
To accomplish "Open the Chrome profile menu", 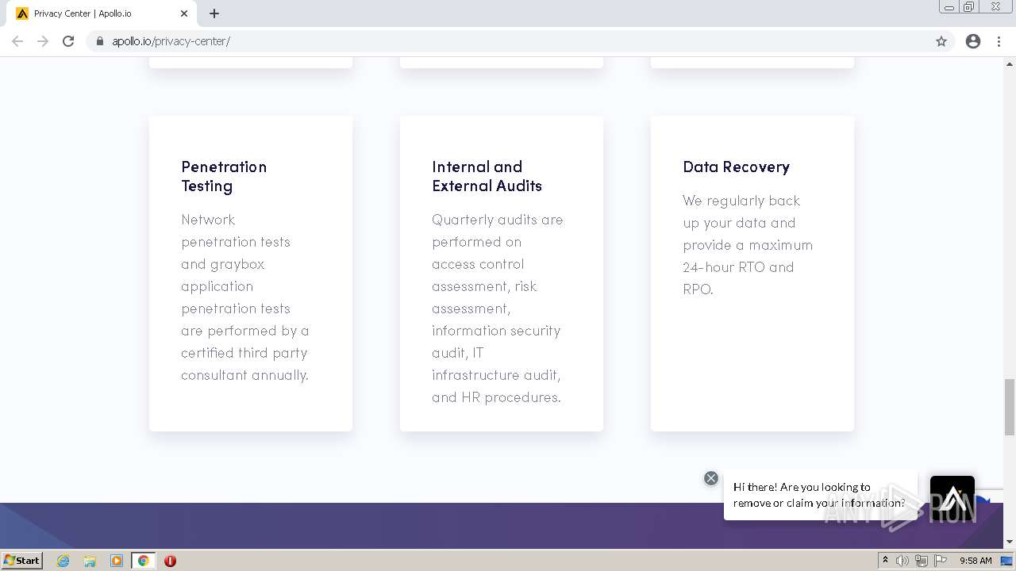I will tap(973, 41).
